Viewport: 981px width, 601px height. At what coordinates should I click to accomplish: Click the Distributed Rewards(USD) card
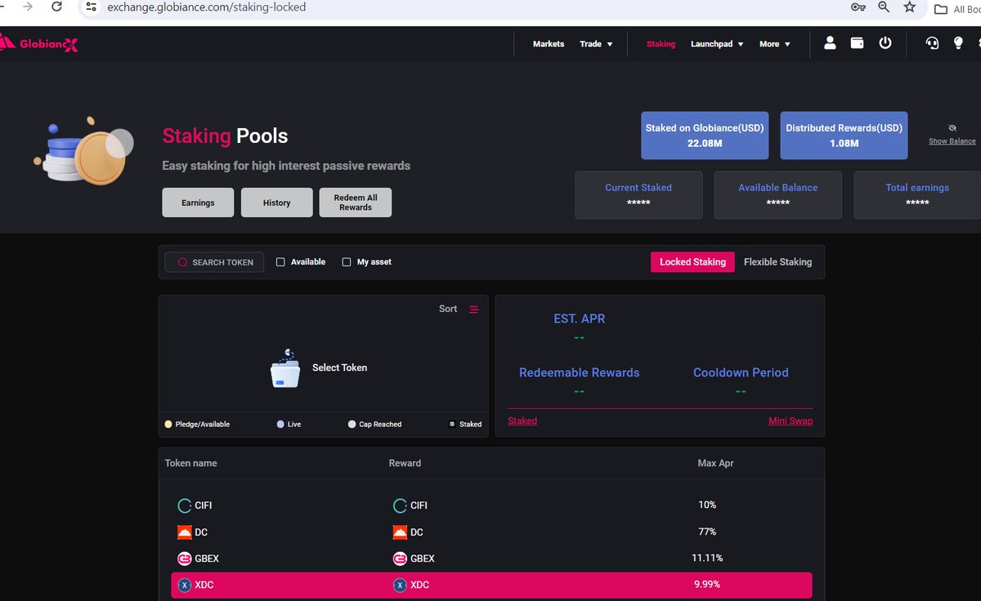pyautogui.click(x=844, y=136)
